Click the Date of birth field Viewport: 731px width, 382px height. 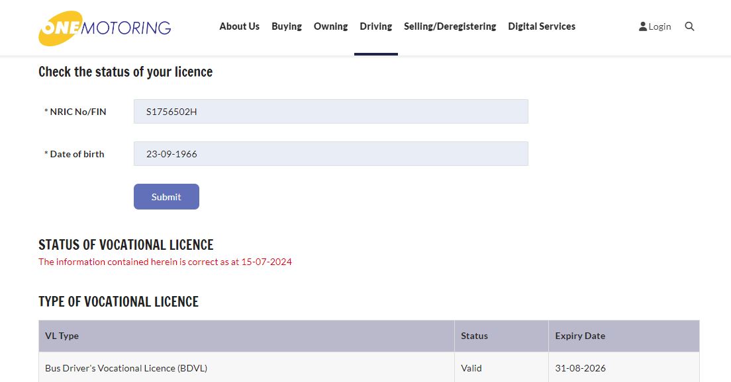point(330,154)
